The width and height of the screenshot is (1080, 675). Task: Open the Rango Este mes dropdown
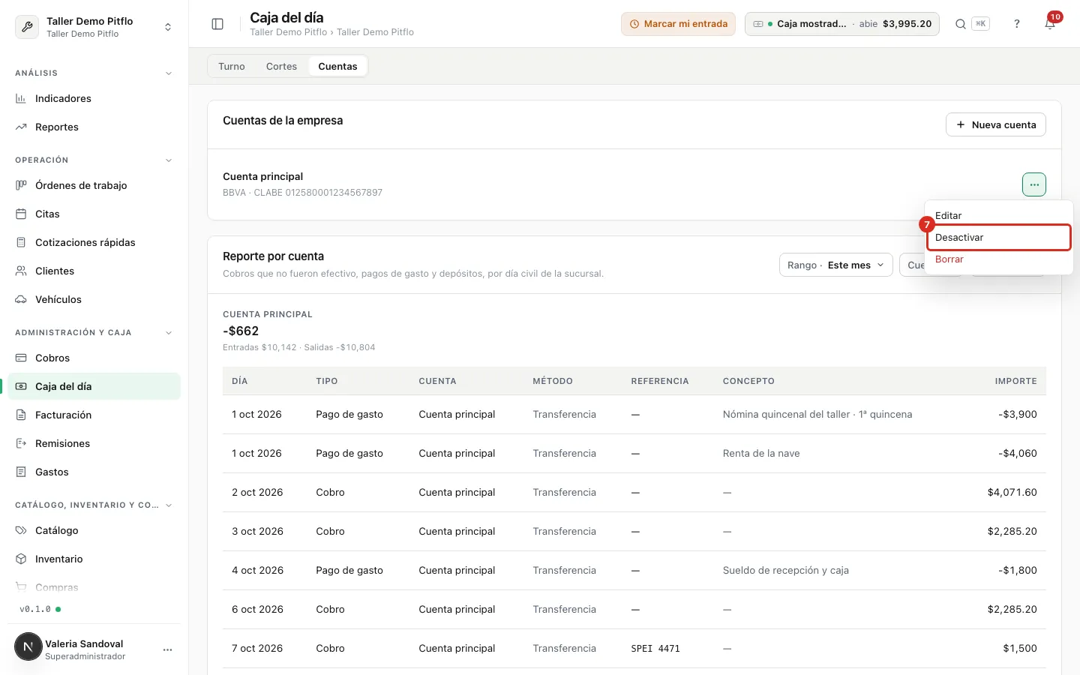pyautogui.click(x=836, y=265)
